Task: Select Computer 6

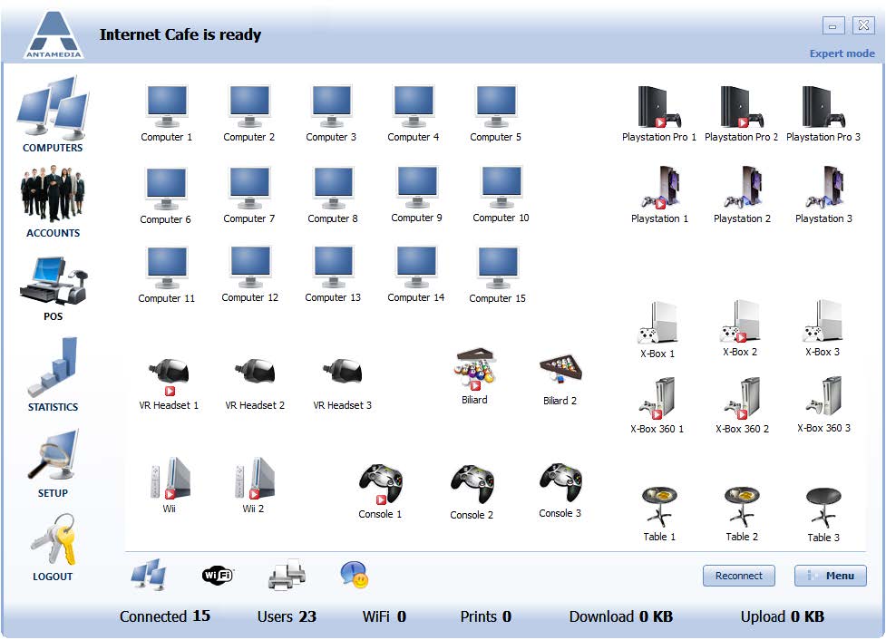Action: (x=166, y=196)
